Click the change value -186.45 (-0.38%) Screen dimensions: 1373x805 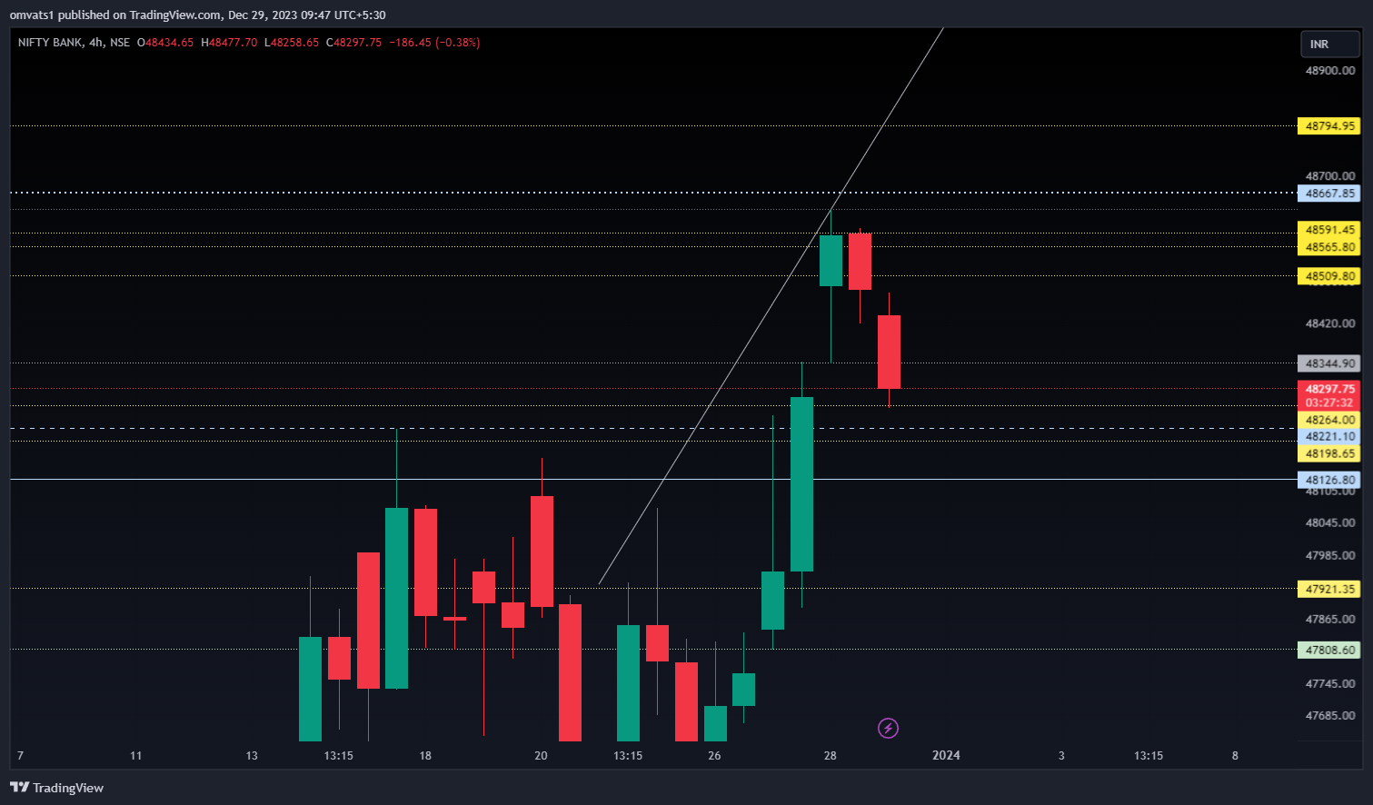(x=434, y=43)
